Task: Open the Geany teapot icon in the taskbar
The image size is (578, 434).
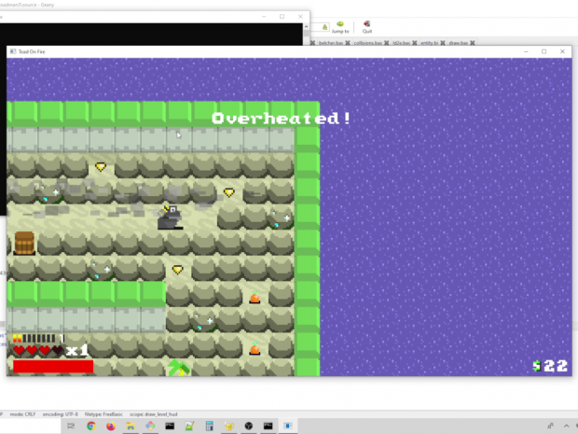Action: pyautogui.click(x=229, y=426)
